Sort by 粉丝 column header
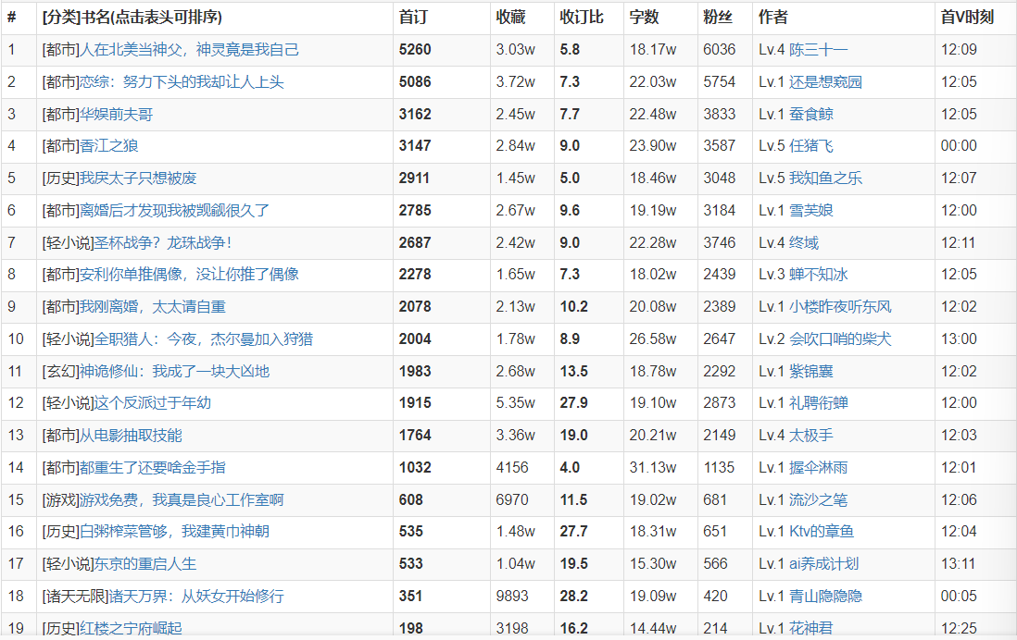Viewport: 1017px width, 640px height. tap(716, 18)
